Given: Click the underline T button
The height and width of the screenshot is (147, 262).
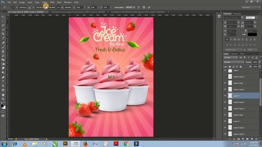Looking at the screenshot, I should coord(251,40).
